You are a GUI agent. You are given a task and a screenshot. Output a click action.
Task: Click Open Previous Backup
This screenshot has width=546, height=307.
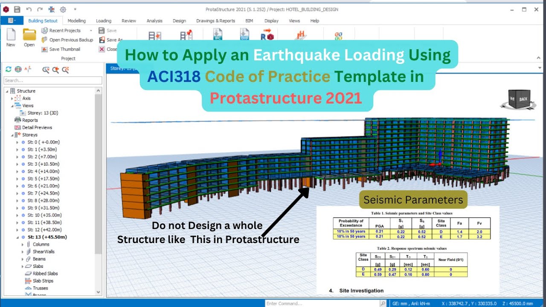click(67, 40)
